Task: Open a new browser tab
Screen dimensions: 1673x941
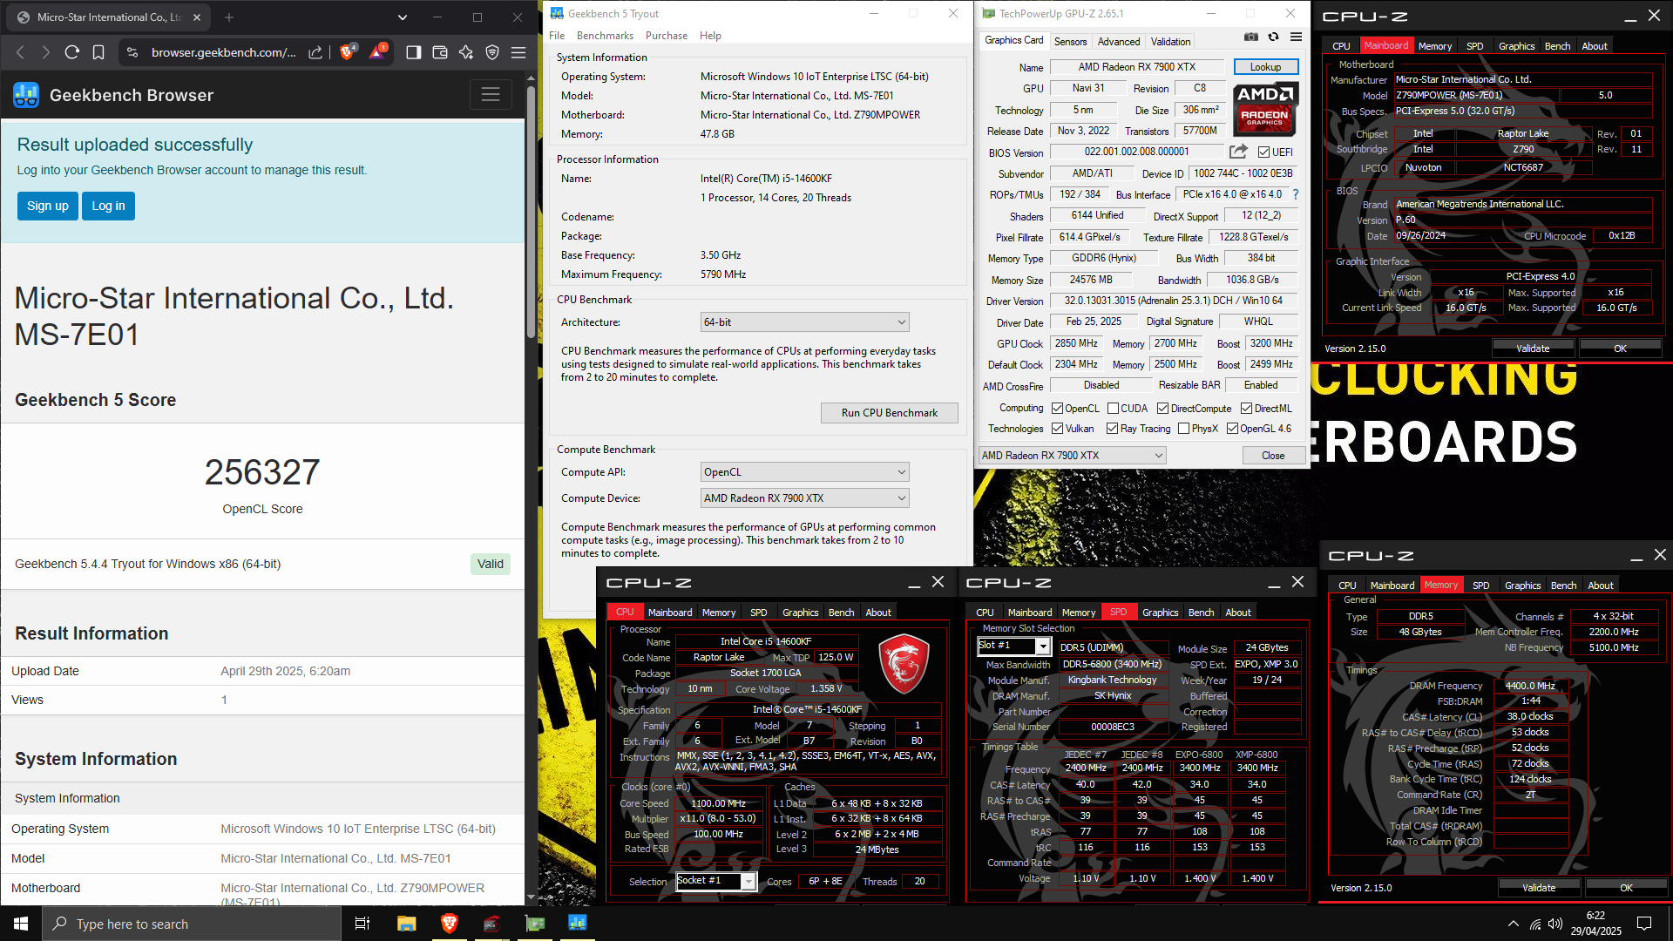Action: pos(229,17)
